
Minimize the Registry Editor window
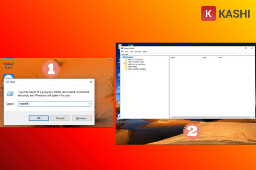(x=240, y=48)
